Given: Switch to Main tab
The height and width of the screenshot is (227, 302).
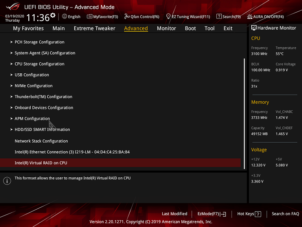Looking at the screenshot, I should coord(59,28).
